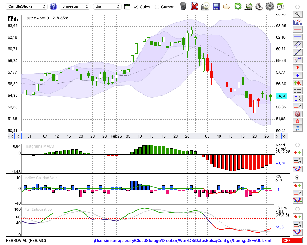
Task: Click the Config.DEFAULT.xml file path link
Action: coord(182,241)
